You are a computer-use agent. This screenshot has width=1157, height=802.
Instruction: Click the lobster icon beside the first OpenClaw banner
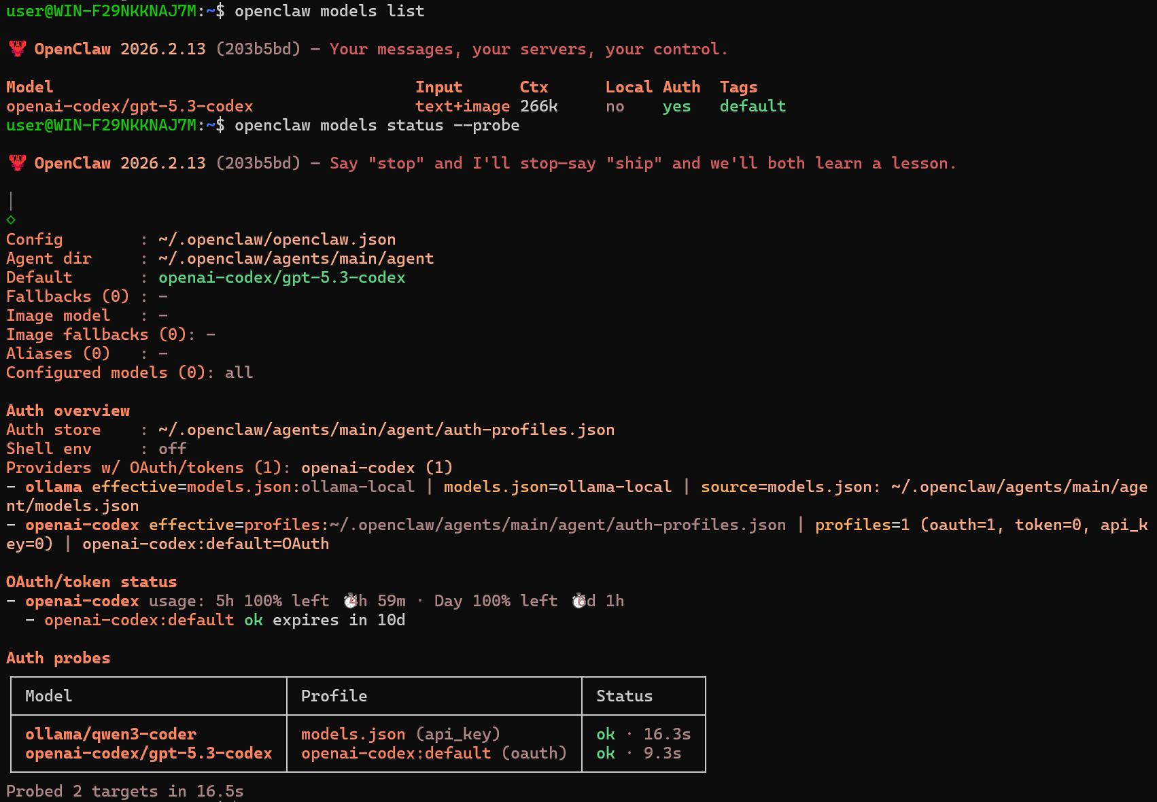click(x=17, y=49)
